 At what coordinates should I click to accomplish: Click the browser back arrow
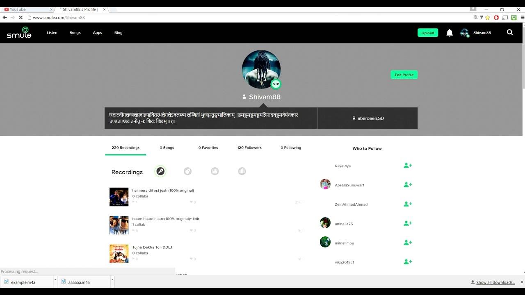5,18
